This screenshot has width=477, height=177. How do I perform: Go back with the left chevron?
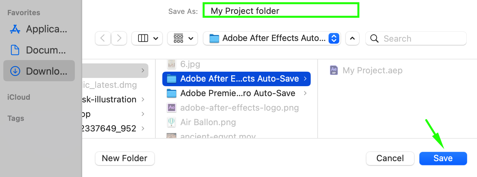(x=103, y=38)
